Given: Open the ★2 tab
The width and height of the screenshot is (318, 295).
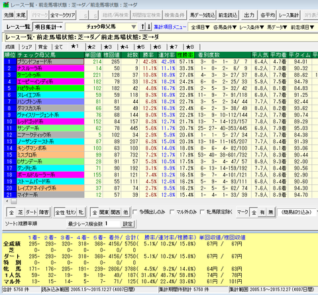Looking at the screenshot, I should coord(91,47).
